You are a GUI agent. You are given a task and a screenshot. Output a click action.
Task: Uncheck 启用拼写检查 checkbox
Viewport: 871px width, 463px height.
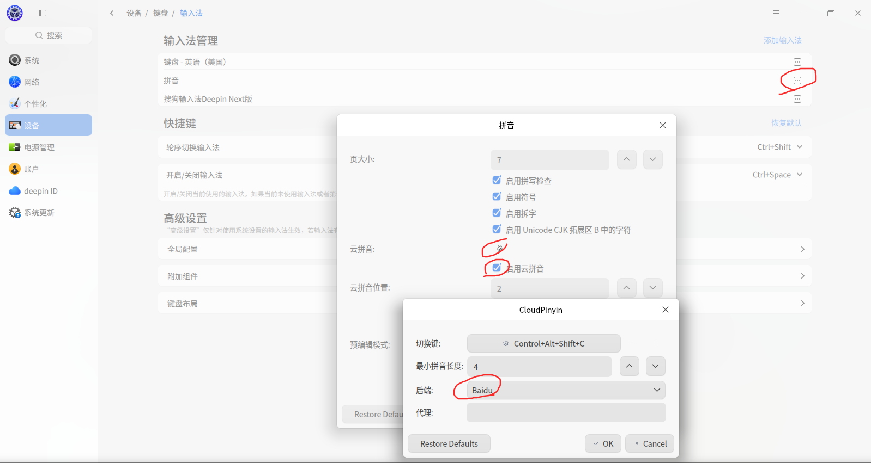coord(497,180)
